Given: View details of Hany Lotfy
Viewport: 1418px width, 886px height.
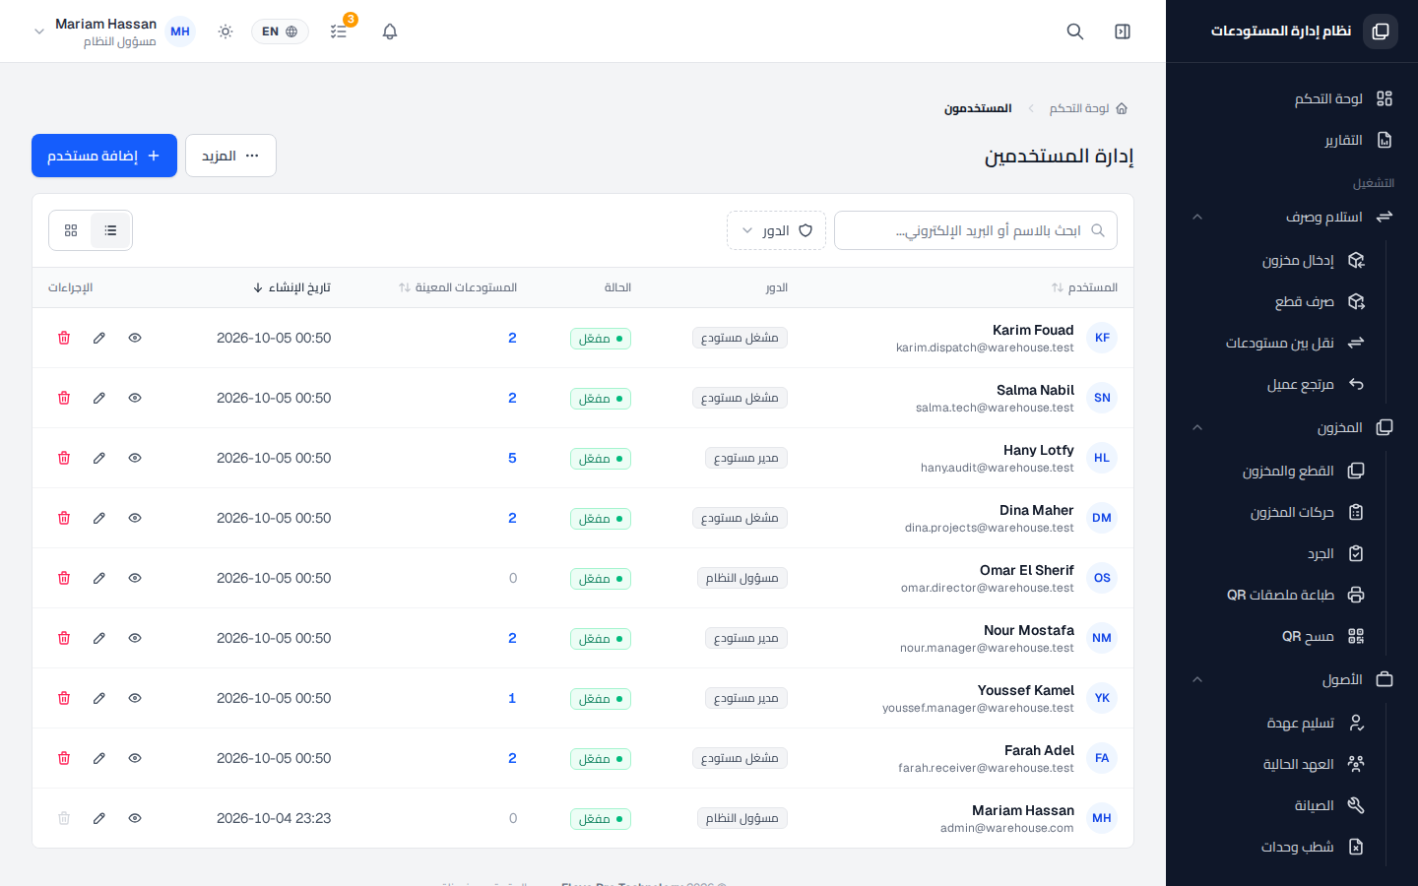Looking at the screenshot, I should (x=135, y=458).
